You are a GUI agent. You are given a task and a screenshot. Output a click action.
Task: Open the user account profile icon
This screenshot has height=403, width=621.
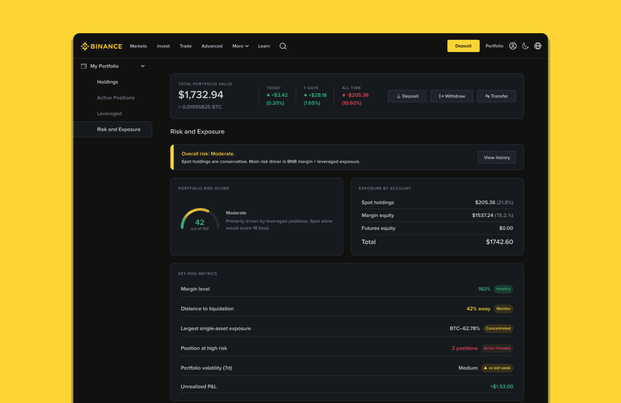(513, 46)
